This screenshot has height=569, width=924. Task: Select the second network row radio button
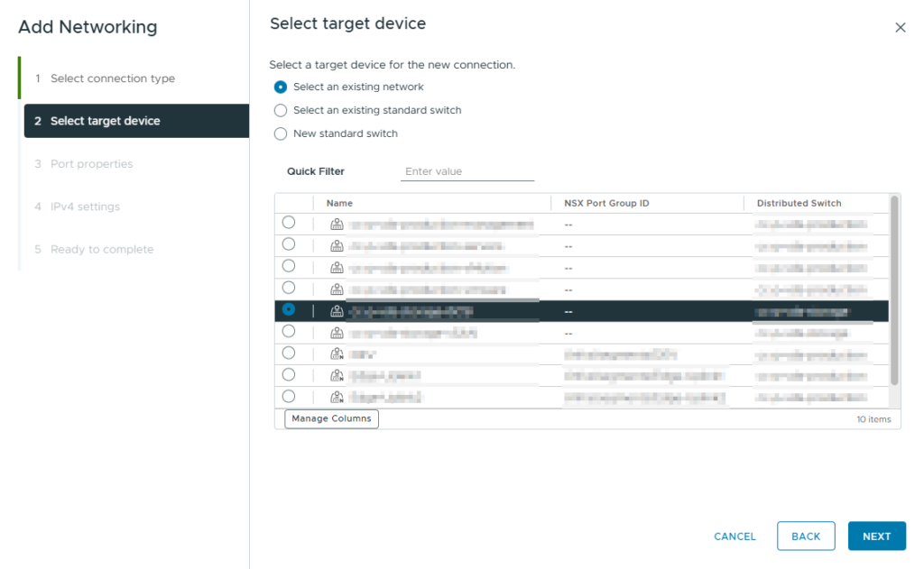288,244
